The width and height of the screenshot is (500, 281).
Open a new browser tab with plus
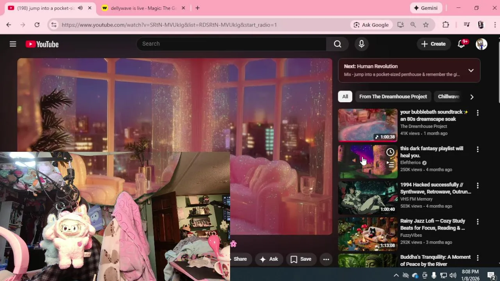coord(198,8)
